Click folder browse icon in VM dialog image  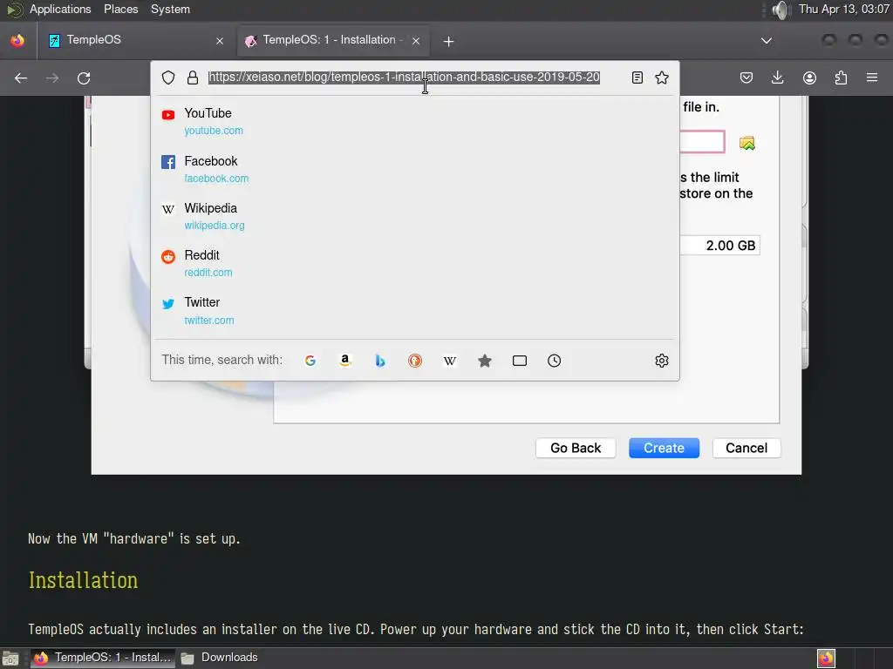click(746, 144)
